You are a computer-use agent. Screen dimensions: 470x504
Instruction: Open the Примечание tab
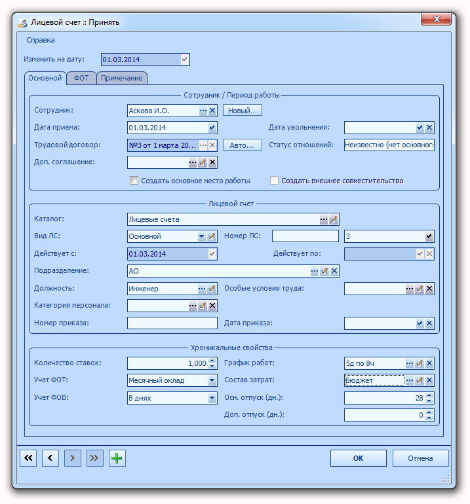point(122,78)
